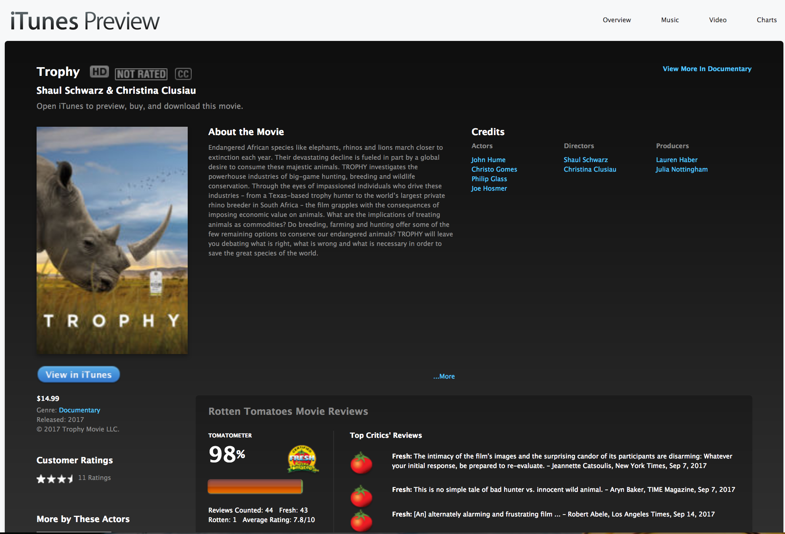Open producer Julia Nottingham's link
785x534 pixels.
[x=682, y=169]
